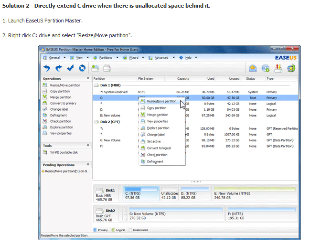
Task: Sort by the Capacity column header
Action: point(177,79)
